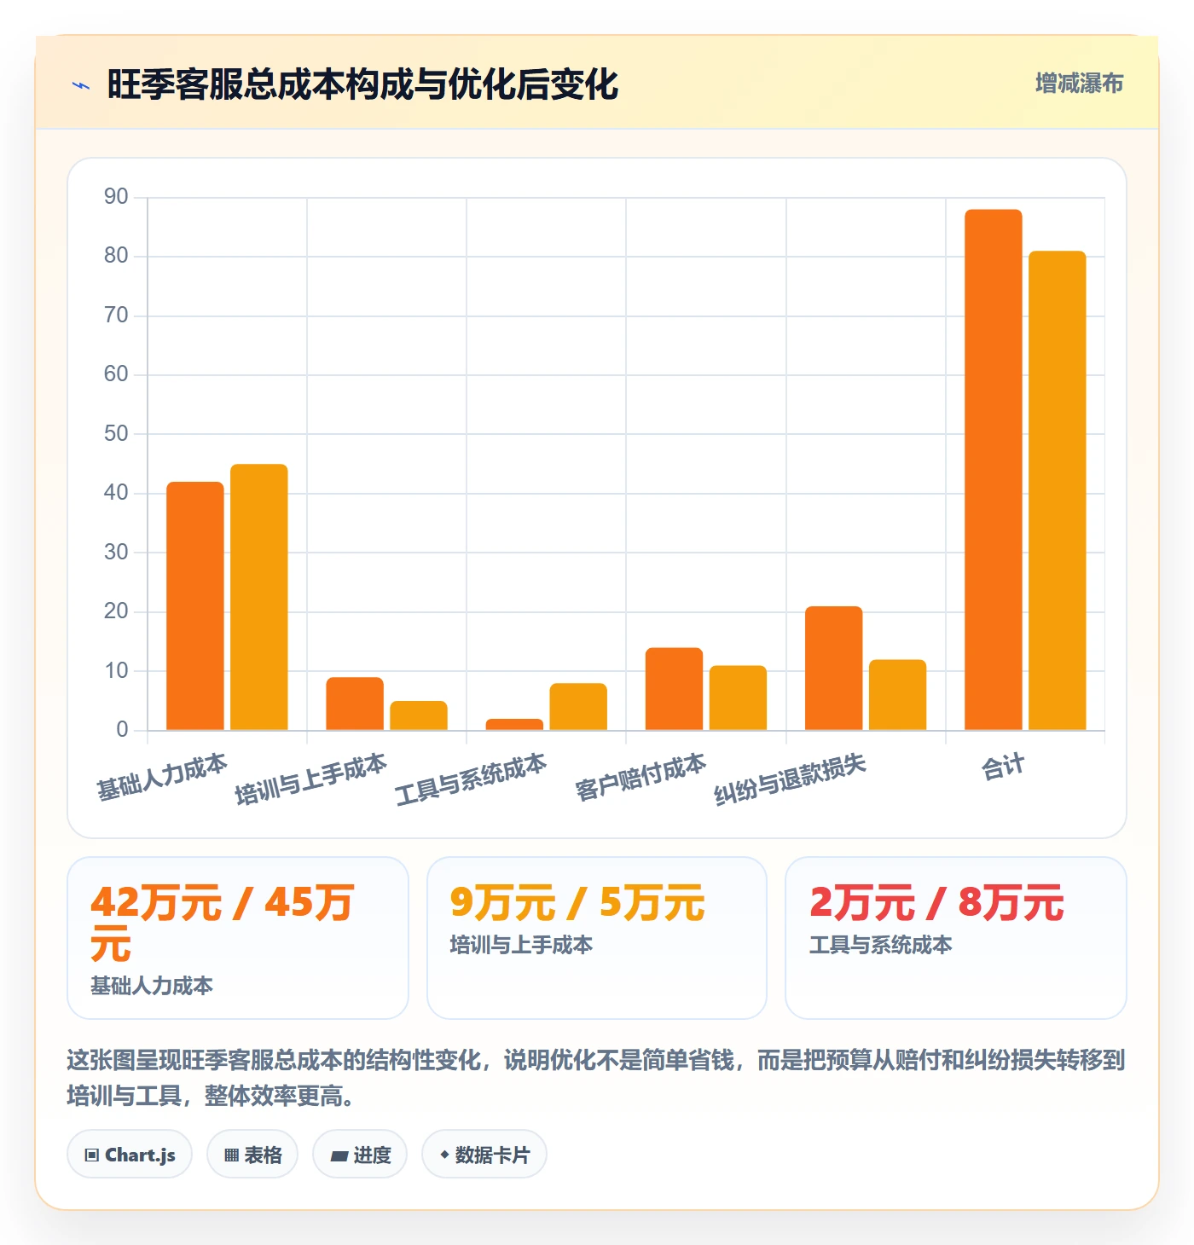Open the 表格 tag chip
The image size is (1194, 1245).
(252, 1155)
